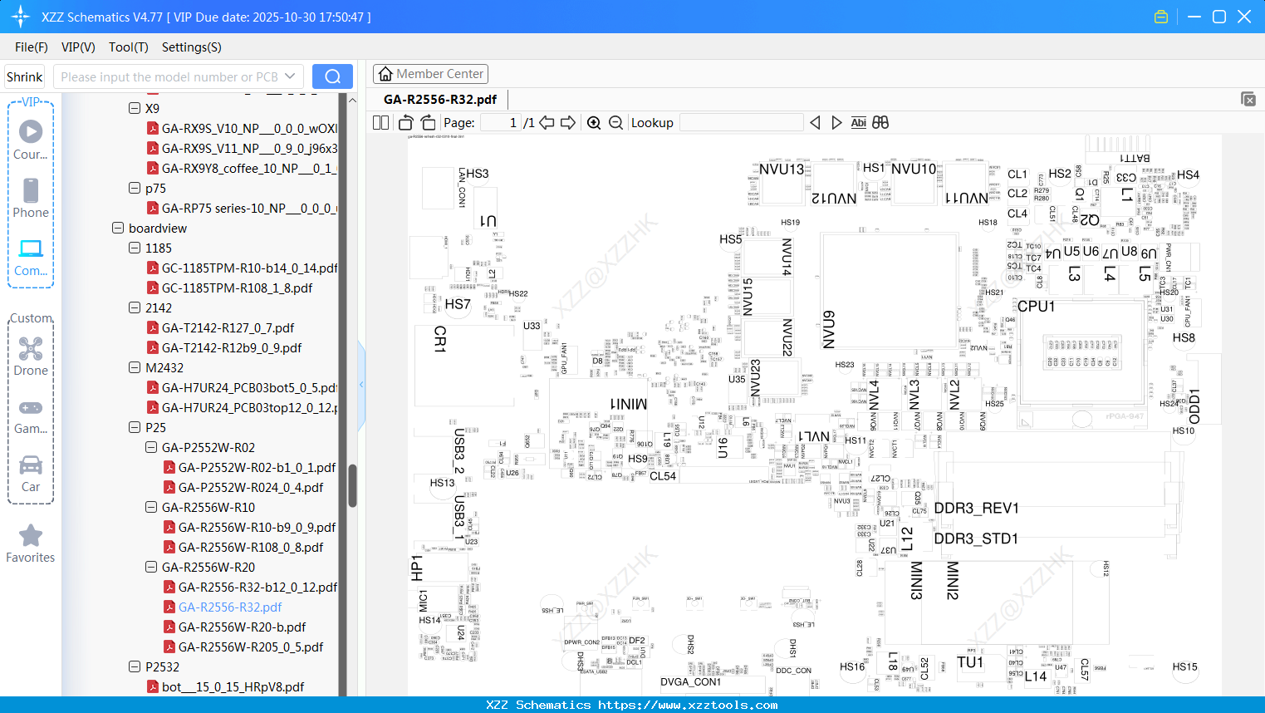This screenshot has width=1265, height=713.
Task: Open GA-P2552W-R024_0_4.pdf
Action: point(243,487)
